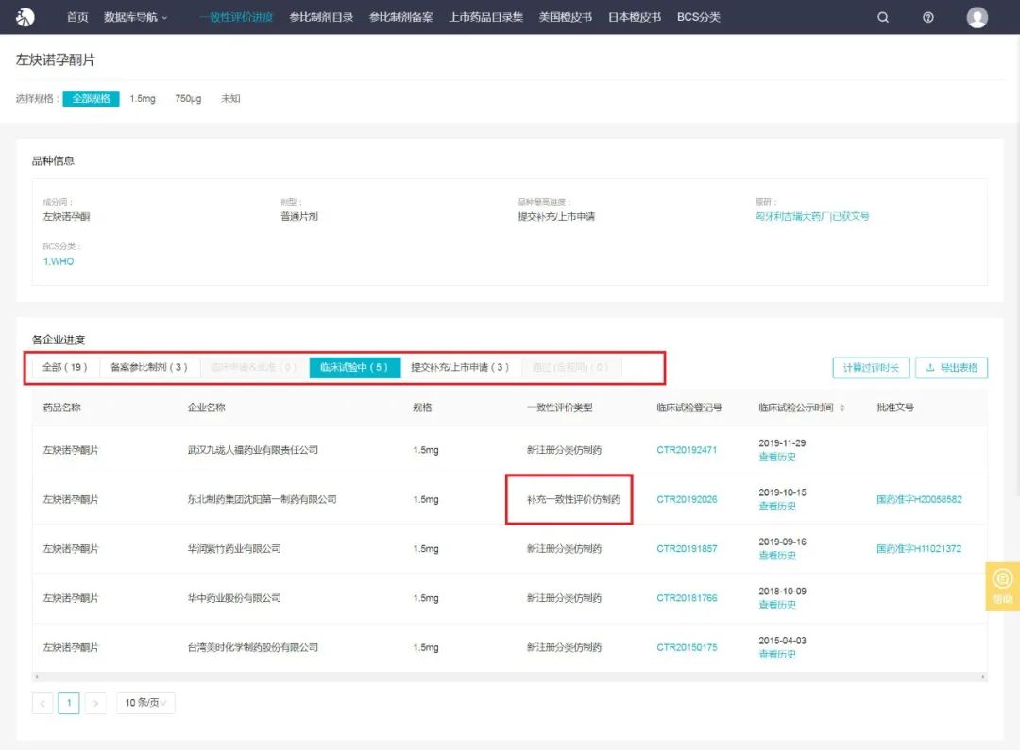
Task: Click the table horizontal scrollbar
Action: tap(509, 677)
